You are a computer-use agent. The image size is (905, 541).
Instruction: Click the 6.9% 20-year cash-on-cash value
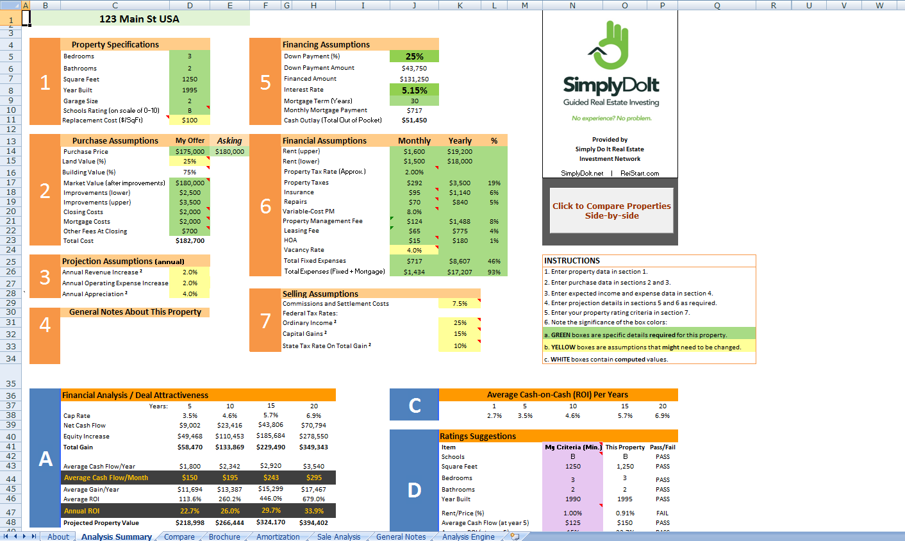(x=662, y=415)
